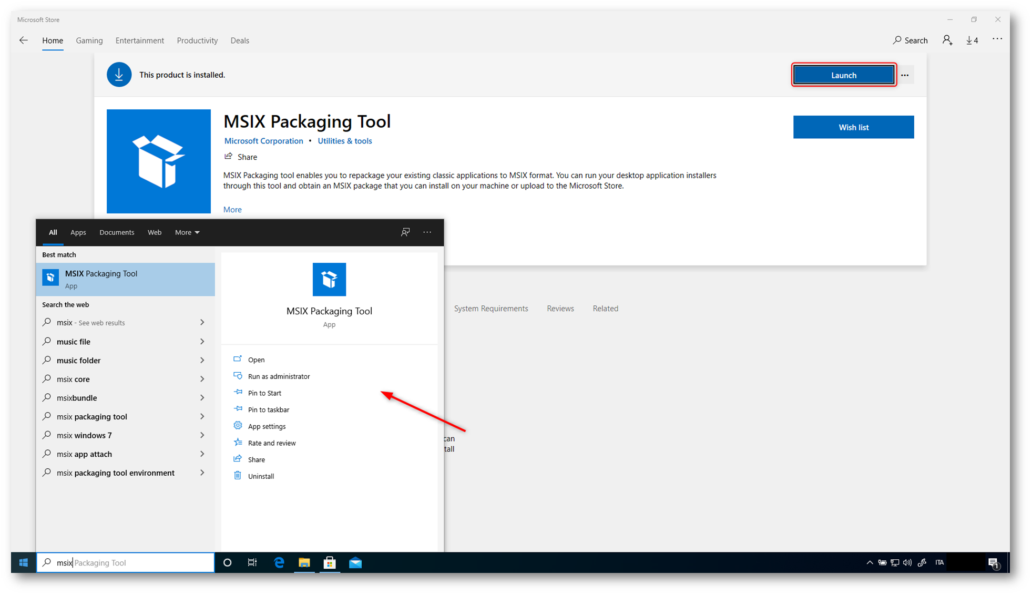Click Run as administrator shield icon
The width and height of the screenshot is (1032, 595).
[238, 376]
